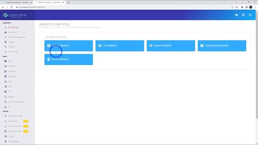
Task: Bookmark the page with the star icon
Action: (x=237, y=7)
